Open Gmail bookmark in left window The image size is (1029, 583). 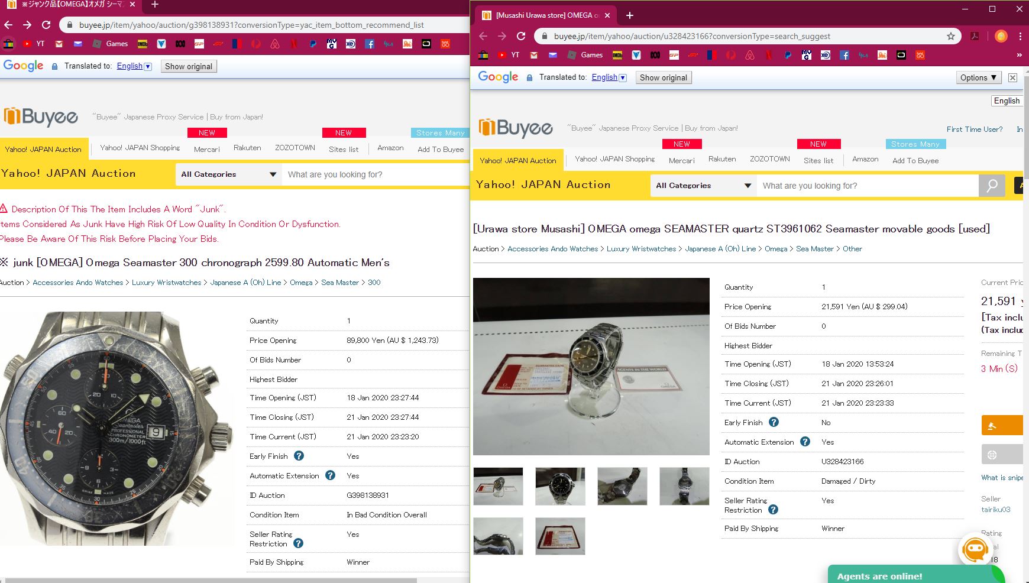[59, 44]
